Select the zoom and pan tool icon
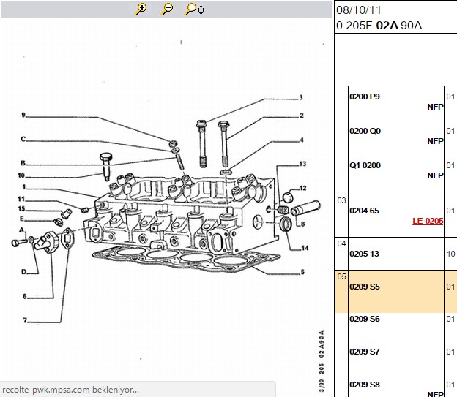 pyautogui.click(x=195, y=10)
